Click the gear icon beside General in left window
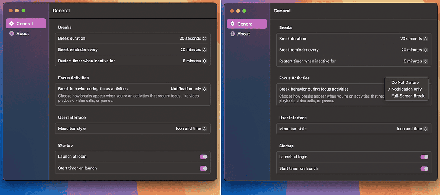The image size is (440, 195). (x=12, y=24)
